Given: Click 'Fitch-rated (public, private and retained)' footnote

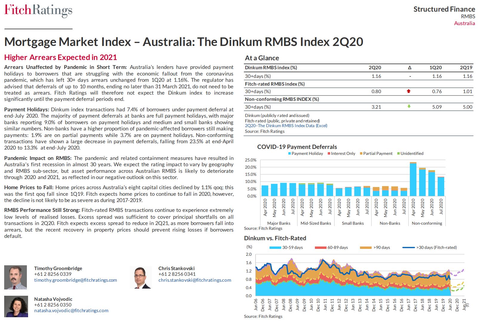Looking at the screenshot, I should point(282,121).
